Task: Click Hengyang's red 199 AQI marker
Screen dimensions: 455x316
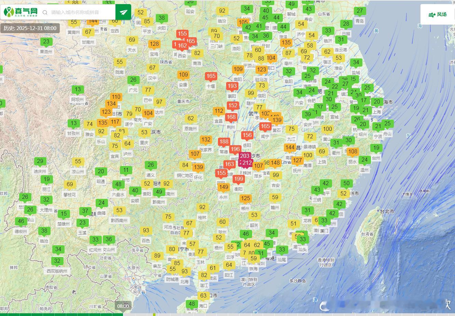Action: [238, 178]
